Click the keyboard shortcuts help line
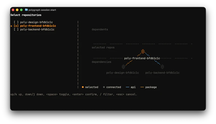 click(x=74, y=94)
